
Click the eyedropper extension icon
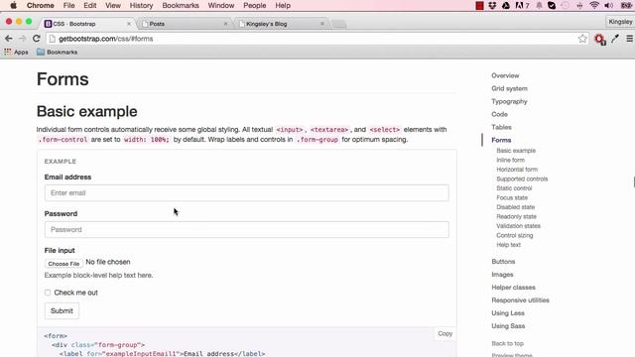(x=615, y=39)
